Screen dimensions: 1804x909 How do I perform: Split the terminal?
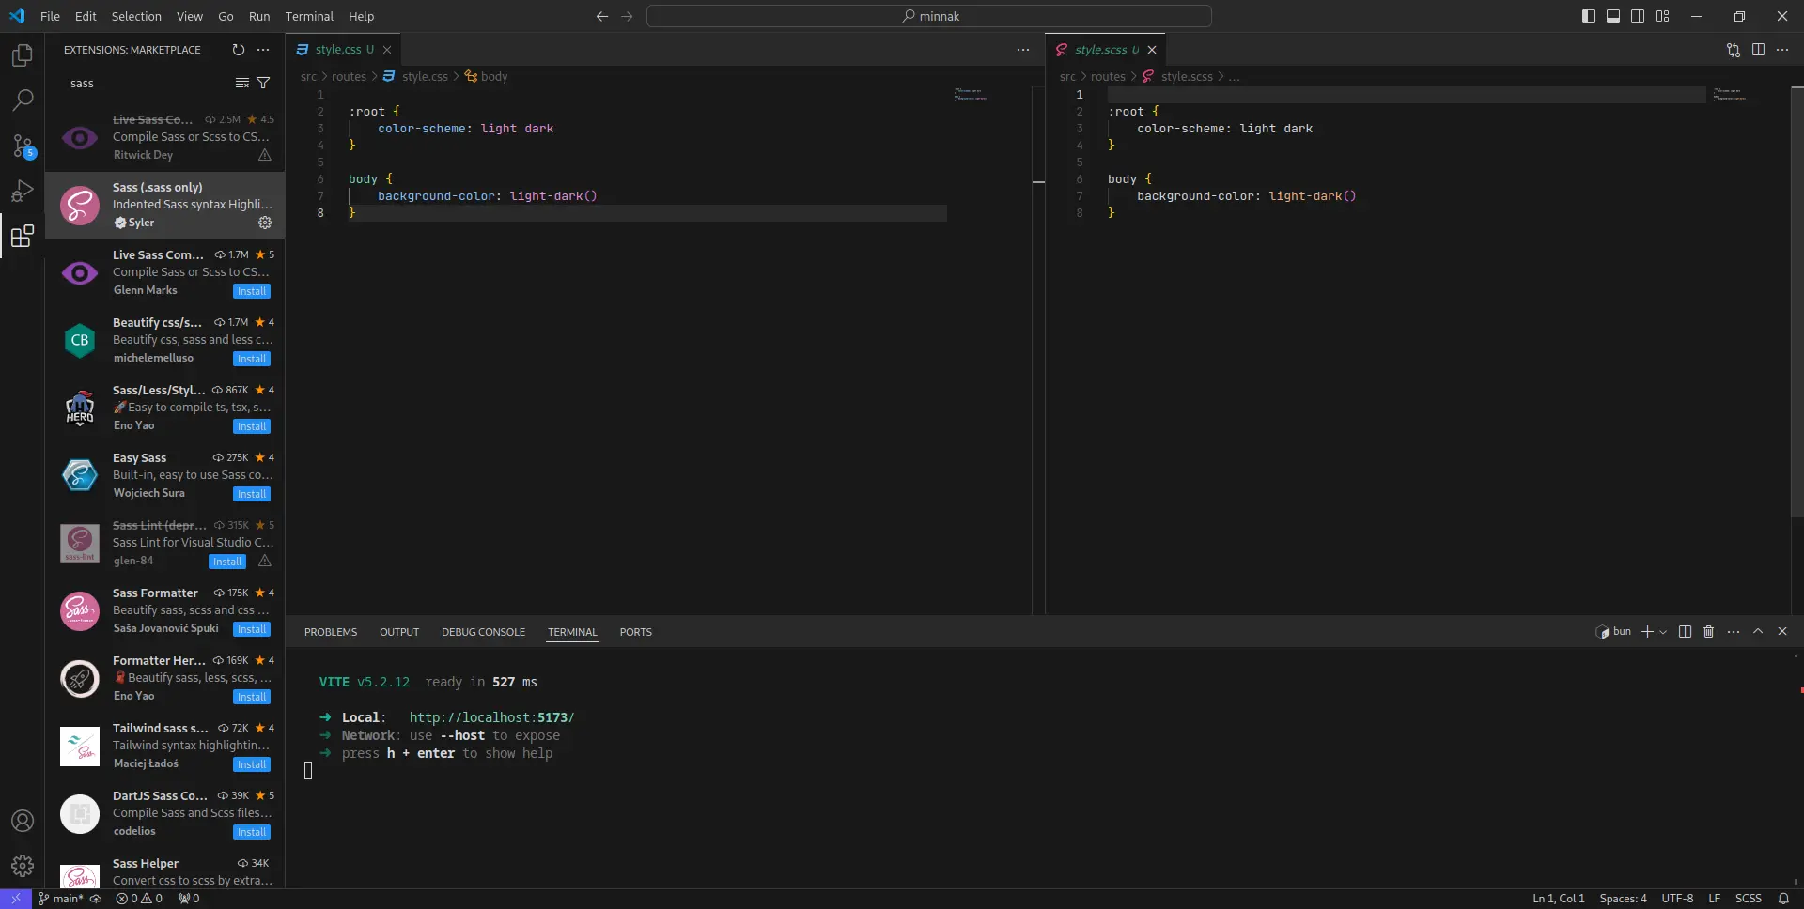(1685, 632)
